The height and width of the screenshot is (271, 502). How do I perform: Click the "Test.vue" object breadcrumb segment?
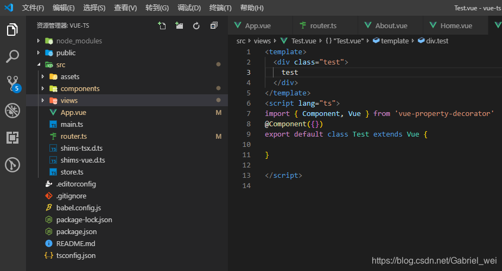(345, 41)
